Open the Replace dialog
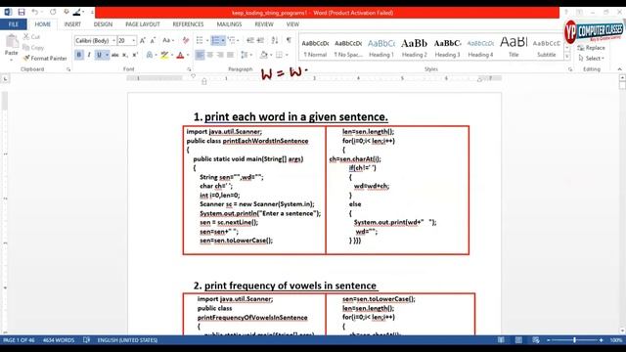The height and width of the screenshot is (352, 626). click(x=591, y=48)
